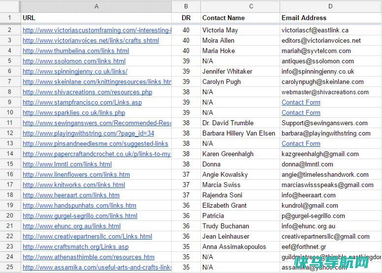Open the handspunhats.com links URL
This screenshot has height=273, width=382.
click(x=79, y=205)
